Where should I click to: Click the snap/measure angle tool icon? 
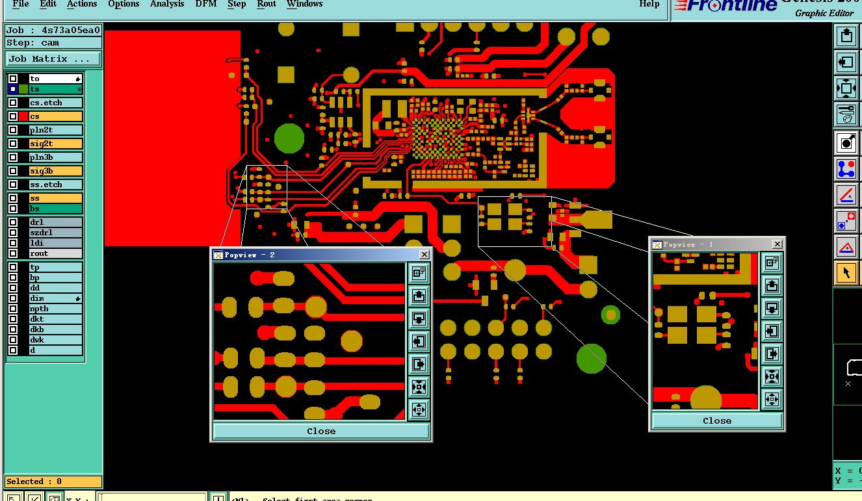pos(846,194)
